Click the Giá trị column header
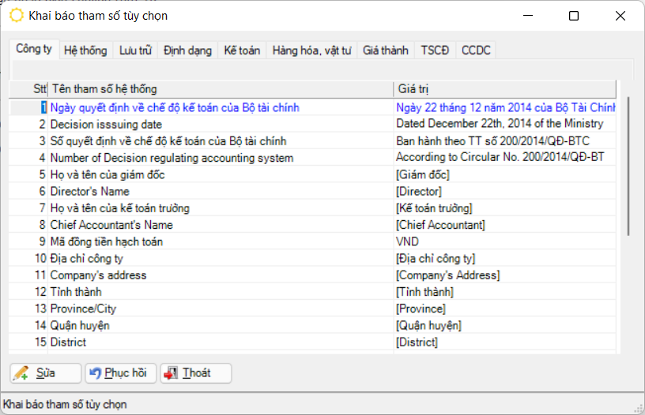645x415 pixels. [x=504, y=89]
